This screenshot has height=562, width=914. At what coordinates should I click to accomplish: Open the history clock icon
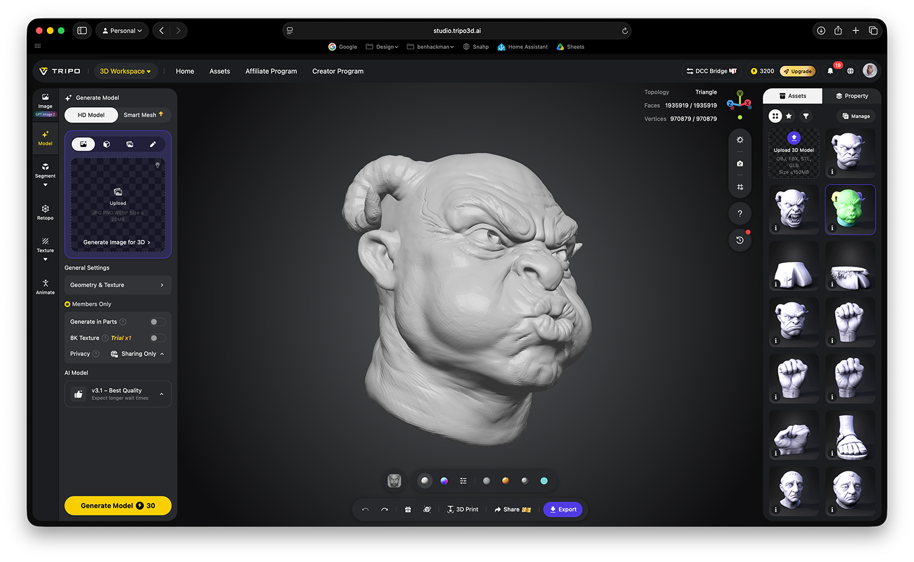(740, 240)
